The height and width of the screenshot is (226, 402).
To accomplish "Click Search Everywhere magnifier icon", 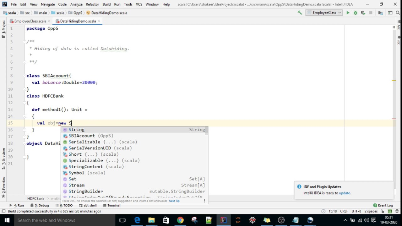I will click(x=398, y=13).
